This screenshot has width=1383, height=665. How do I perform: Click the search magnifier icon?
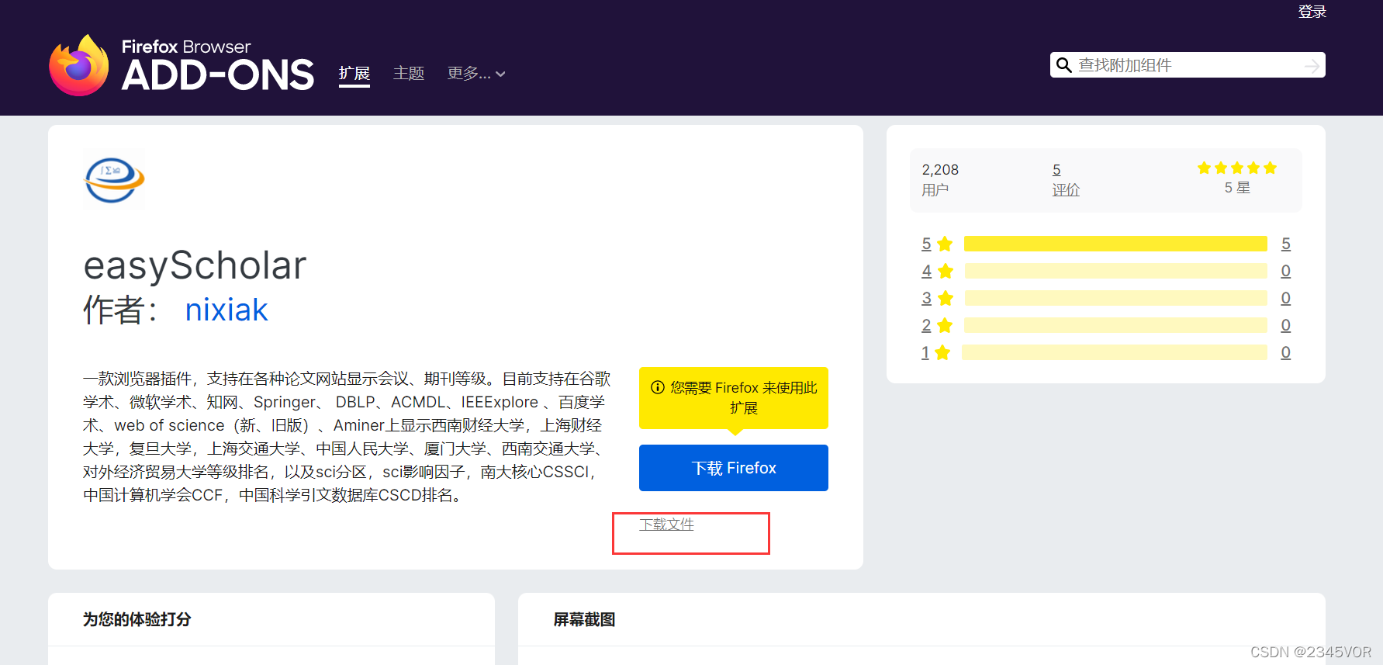1064,65
